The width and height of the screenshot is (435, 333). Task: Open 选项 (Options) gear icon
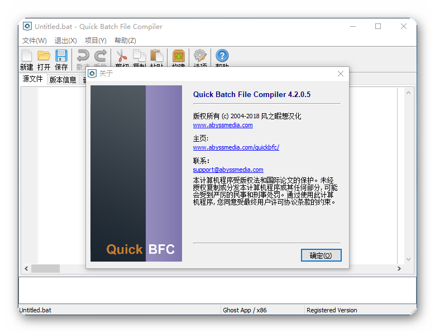point(200,56)
